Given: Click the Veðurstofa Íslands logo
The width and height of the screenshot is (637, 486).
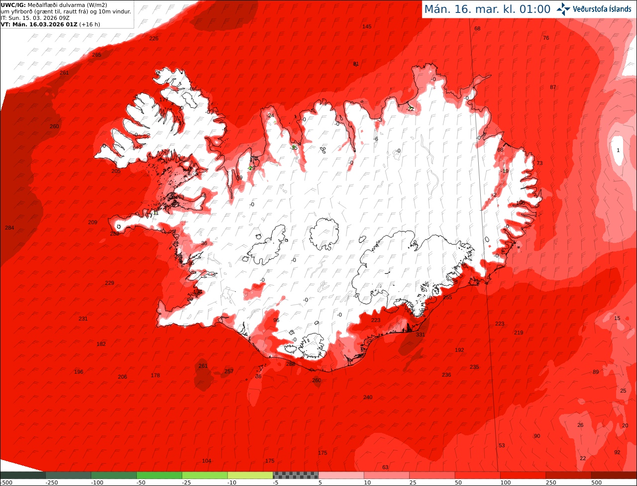Looking at the screenshot, I should pyautogui.click(x=594, y=9).
